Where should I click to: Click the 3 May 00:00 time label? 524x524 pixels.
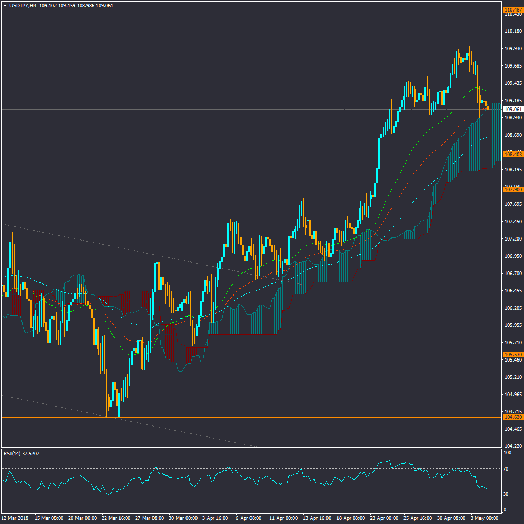[484, 518]
